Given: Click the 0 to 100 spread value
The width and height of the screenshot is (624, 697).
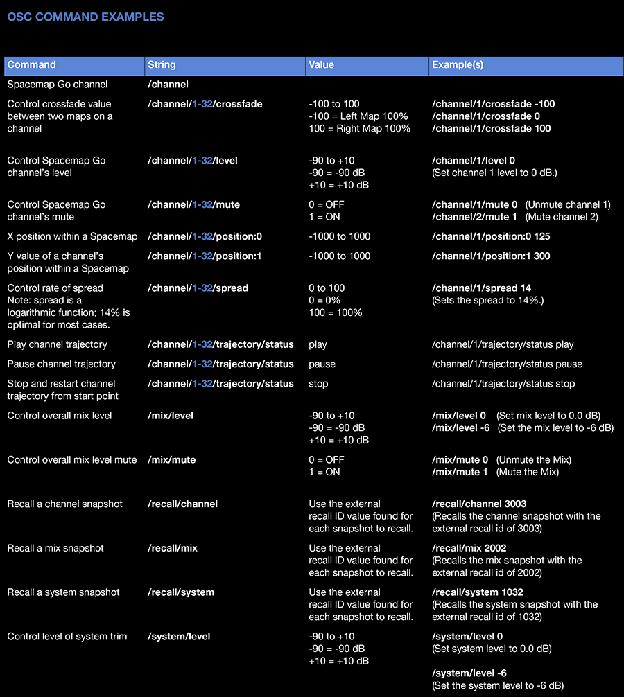Looking at the screenshot, I should [x=327, y=288].
